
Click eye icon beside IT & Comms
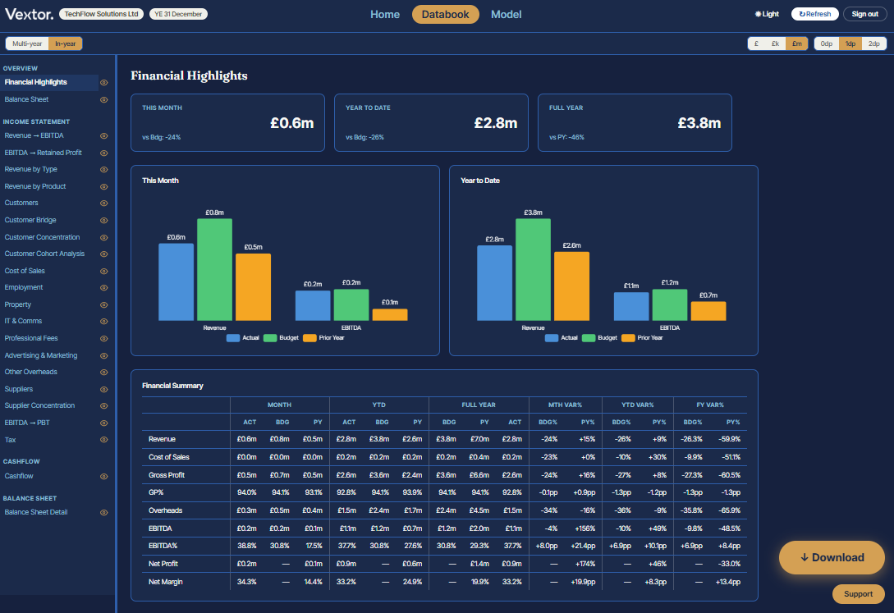pos(103,322)
